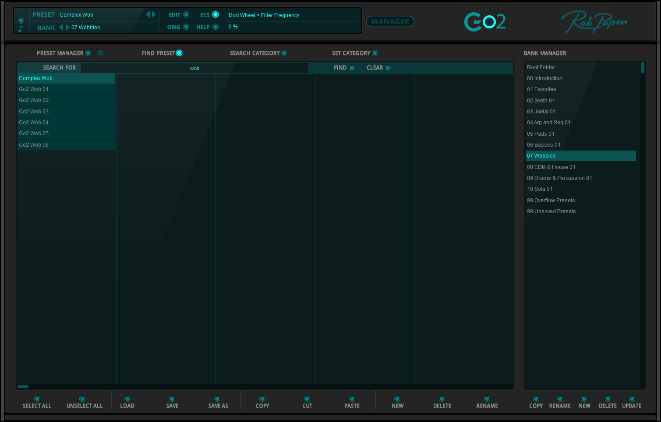The image size is (661, 422).
Task: Click the round LED icon above the music note
Action: tap(21, 21)
